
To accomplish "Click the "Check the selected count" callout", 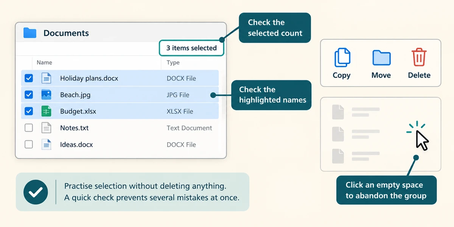I will [x=275, y=28].
